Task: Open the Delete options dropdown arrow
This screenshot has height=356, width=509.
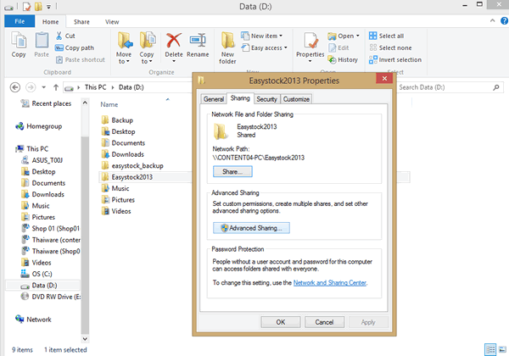Action: tap(174, 61)
